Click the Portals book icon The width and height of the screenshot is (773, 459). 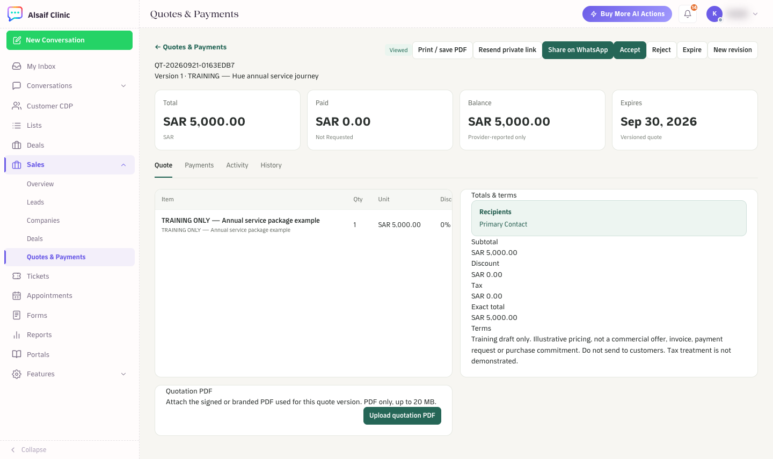click(x=17, y=354)
